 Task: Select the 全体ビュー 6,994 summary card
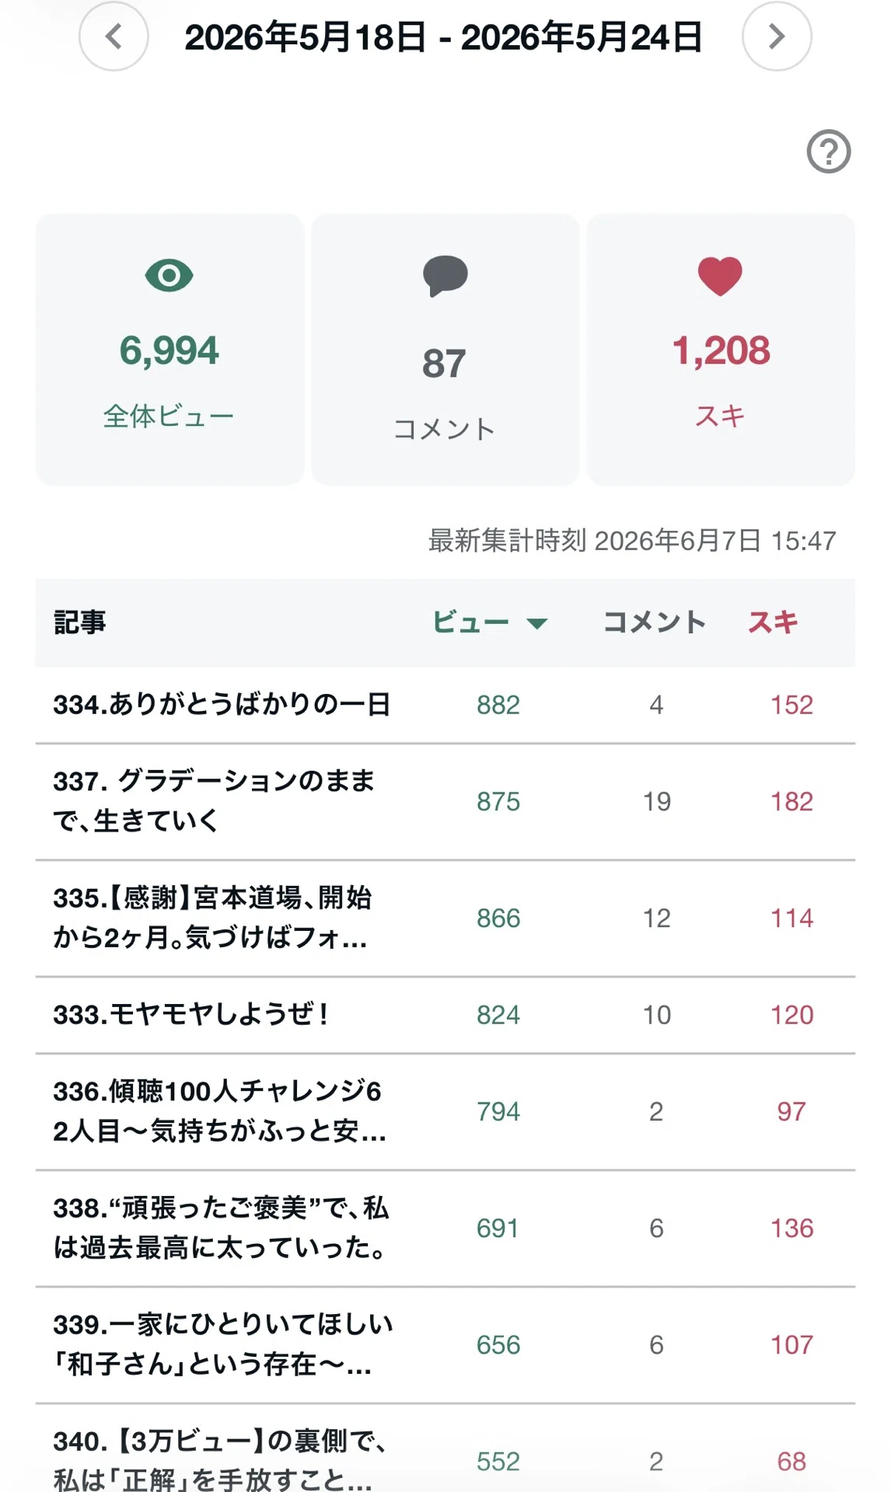point(169,350)
